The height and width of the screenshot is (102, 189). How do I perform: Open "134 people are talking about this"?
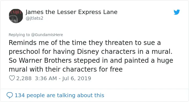(x=59, y=95)
